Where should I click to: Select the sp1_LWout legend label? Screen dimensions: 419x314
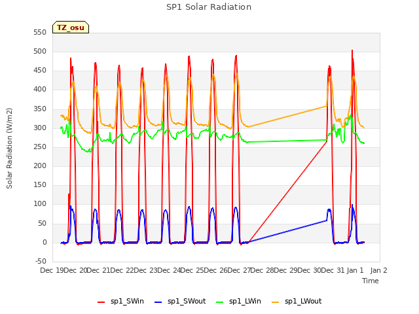tap(303, 301)
